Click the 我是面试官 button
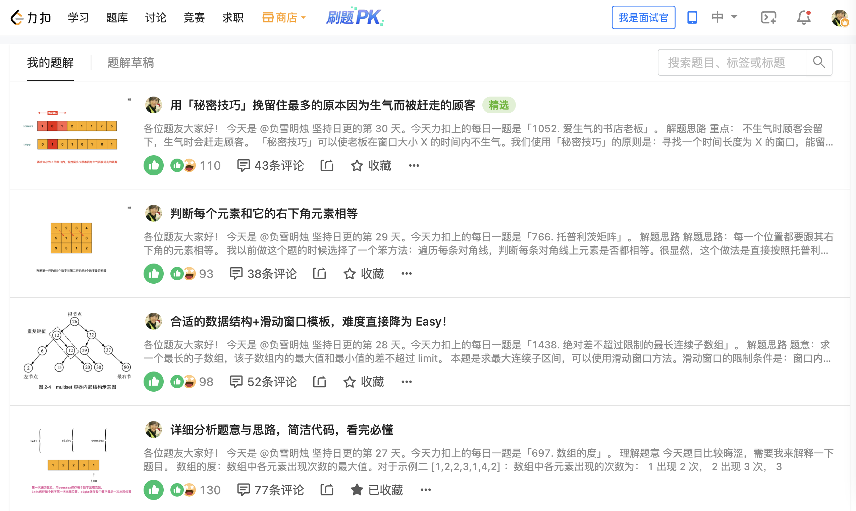The height and width of the screenshot is (511, 856). pyautogui.click(x=643, y=17)
